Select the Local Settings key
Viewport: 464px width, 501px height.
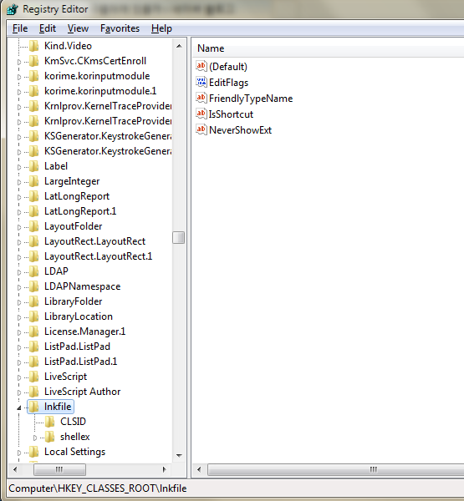(74, 452)
